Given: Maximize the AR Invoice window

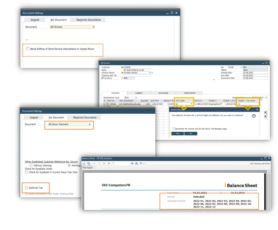Looking at the screenshot, I should click(266, 63).
